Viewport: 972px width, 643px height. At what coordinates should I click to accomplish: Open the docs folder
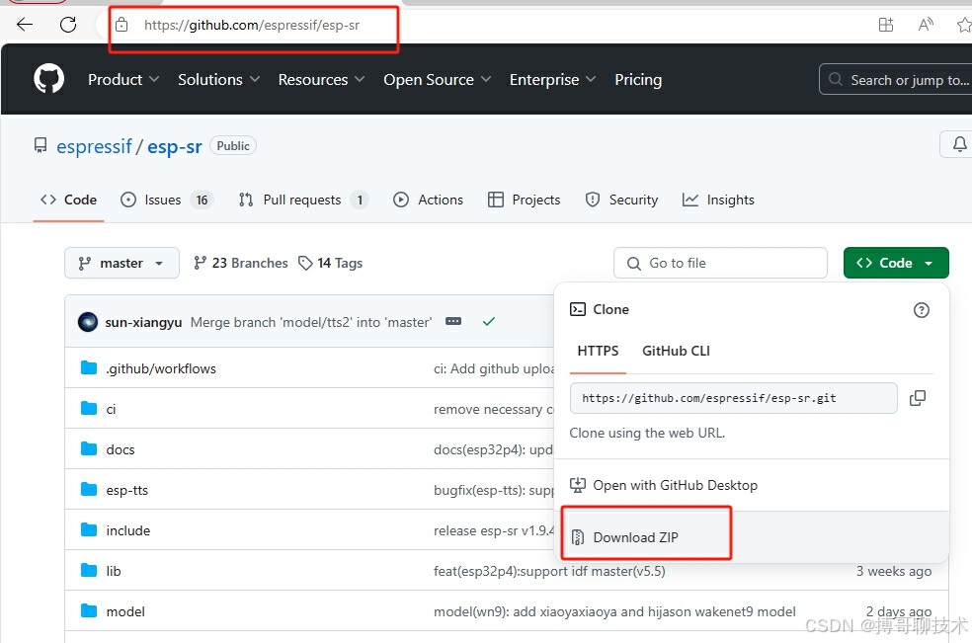[x=121, y=449]
